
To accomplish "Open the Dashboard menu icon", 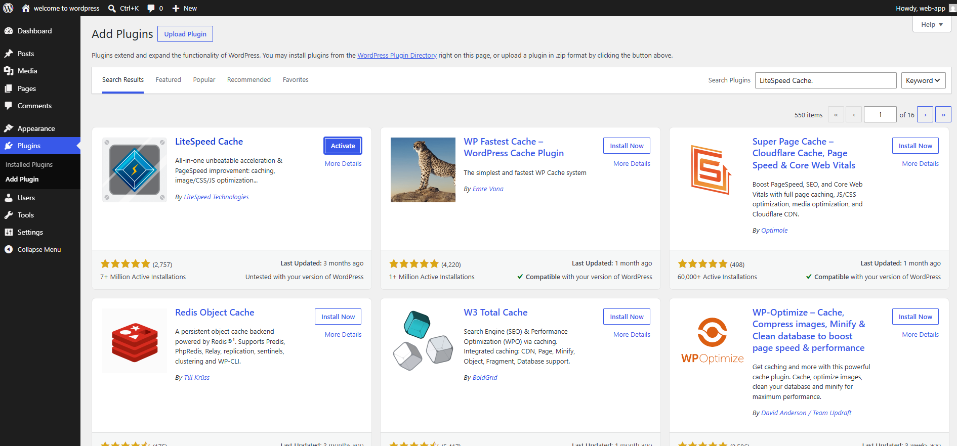I will 9,31.
